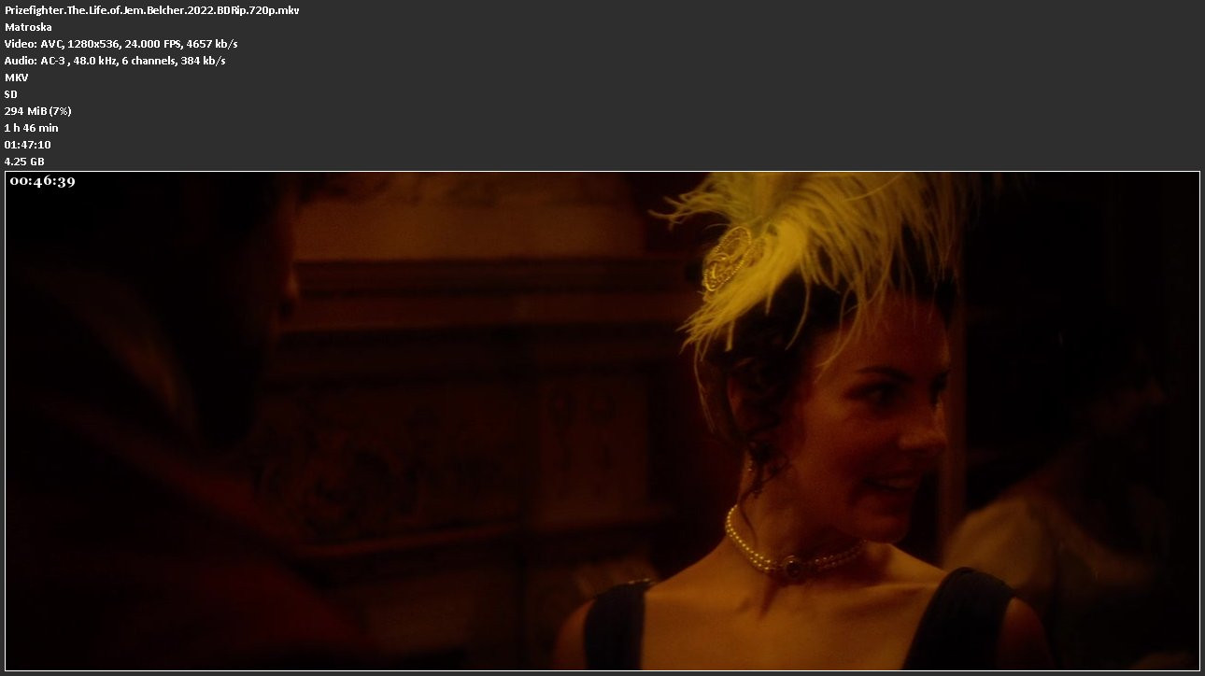1205x676 pixels.
Task: Click the 1 h 46 min duration
Action: click(31, 128)
